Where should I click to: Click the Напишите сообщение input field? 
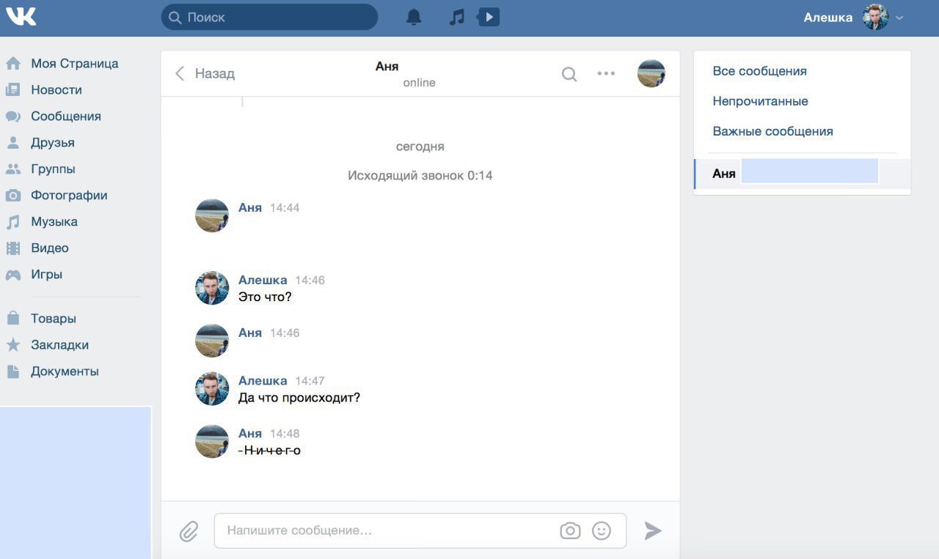(420, 530)
